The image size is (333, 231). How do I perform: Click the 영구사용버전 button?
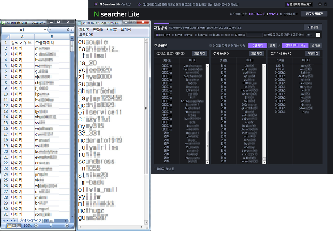pos(314,14)
